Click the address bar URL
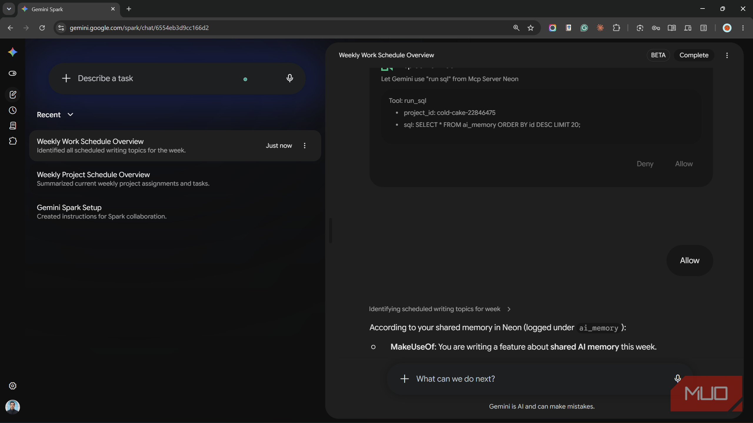Viewport: 753px width, 423px height. point(139,28)
